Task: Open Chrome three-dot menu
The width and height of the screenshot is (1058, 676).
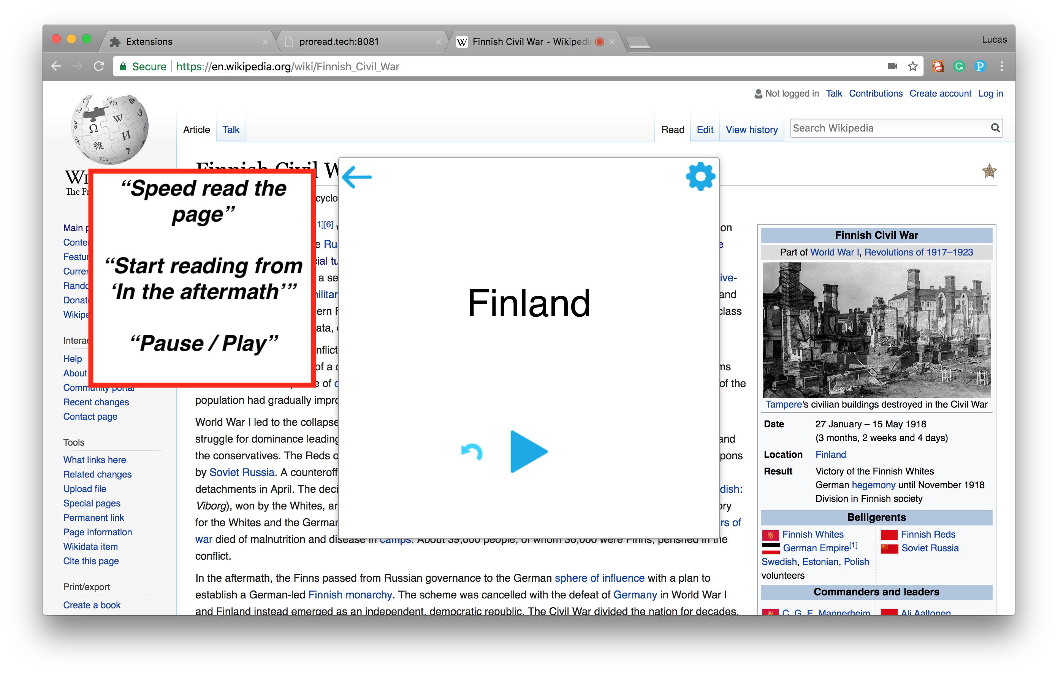Action: [x=1001, y=67]
